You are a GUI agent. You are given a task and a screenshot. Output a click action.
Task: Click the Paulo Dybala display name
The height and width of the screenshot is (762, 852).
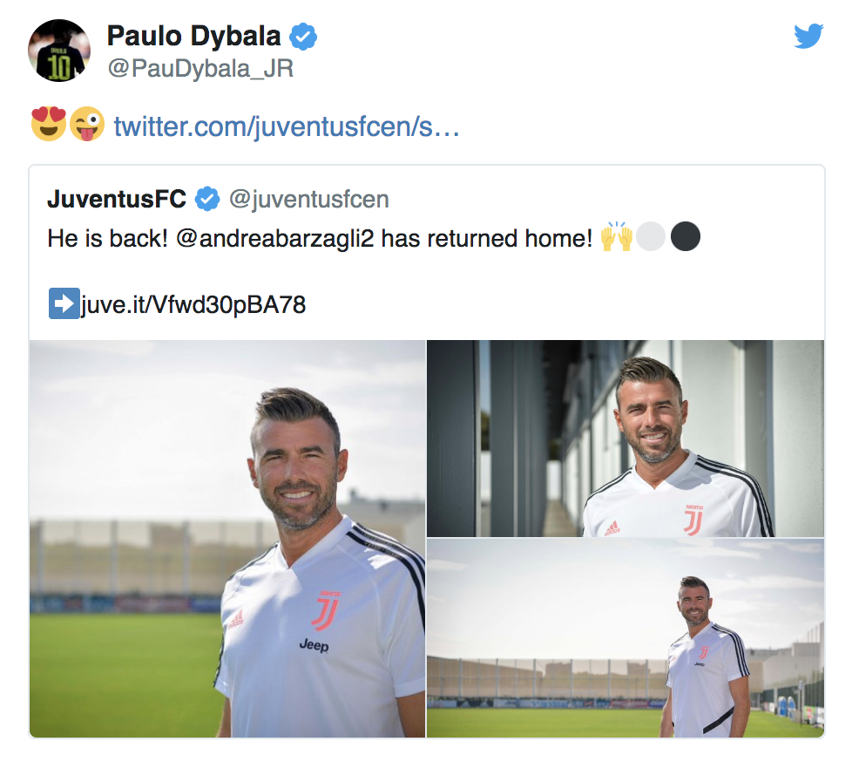[x=194, y=37]
